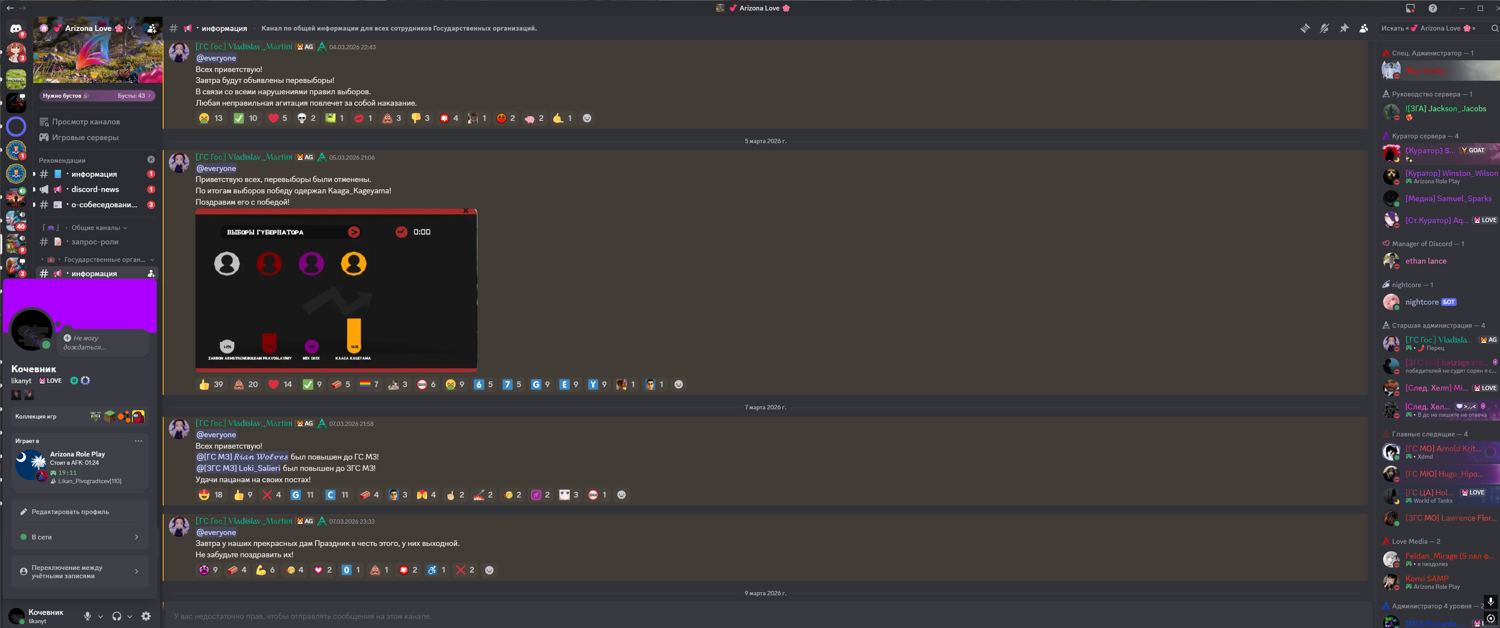The image size is (1500, 628).
Task: Expand the В сети status submenu
Action: [80, 537]
